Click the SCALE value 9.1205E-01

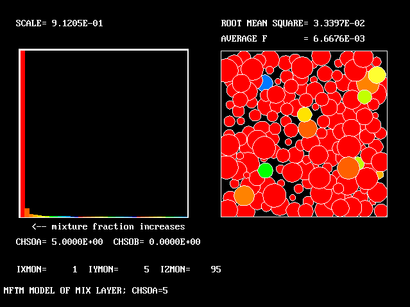coord(77,24)
